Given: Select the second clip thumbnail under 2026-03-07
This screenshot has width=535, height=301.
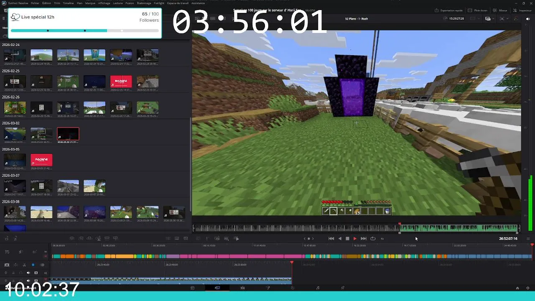Looking at the screenshot, I should pos(41,186).
